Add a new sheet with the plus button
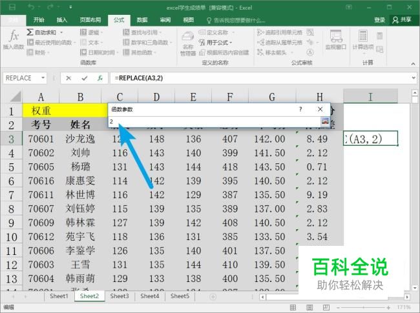This screenshot has width=420, height=313. (x=213, y=297)
